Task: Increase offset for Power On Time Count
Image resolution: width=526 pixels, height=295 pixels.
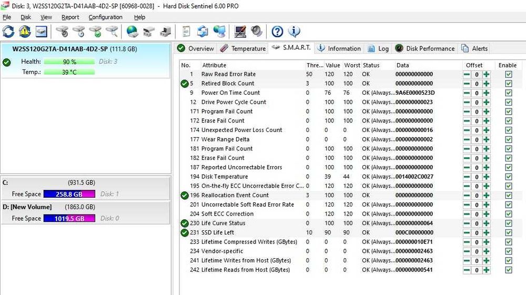Action: pos(487,93)
